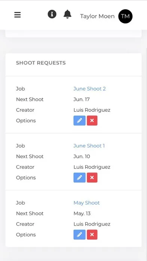This screenshot has width=147, height=261.
Task: Edit the June Shoot 2 request
Action: pyautogui.click(x=79, y=120)
